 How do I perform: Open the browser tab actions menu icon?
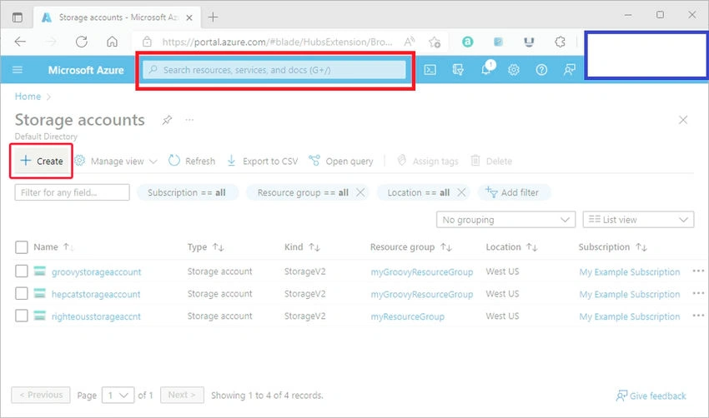[x=18, y=17]
